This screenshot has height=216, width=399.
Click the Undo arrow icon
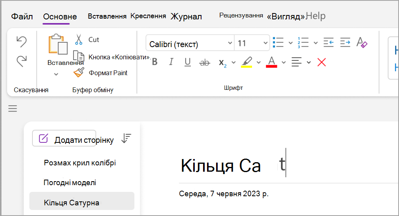22,42
